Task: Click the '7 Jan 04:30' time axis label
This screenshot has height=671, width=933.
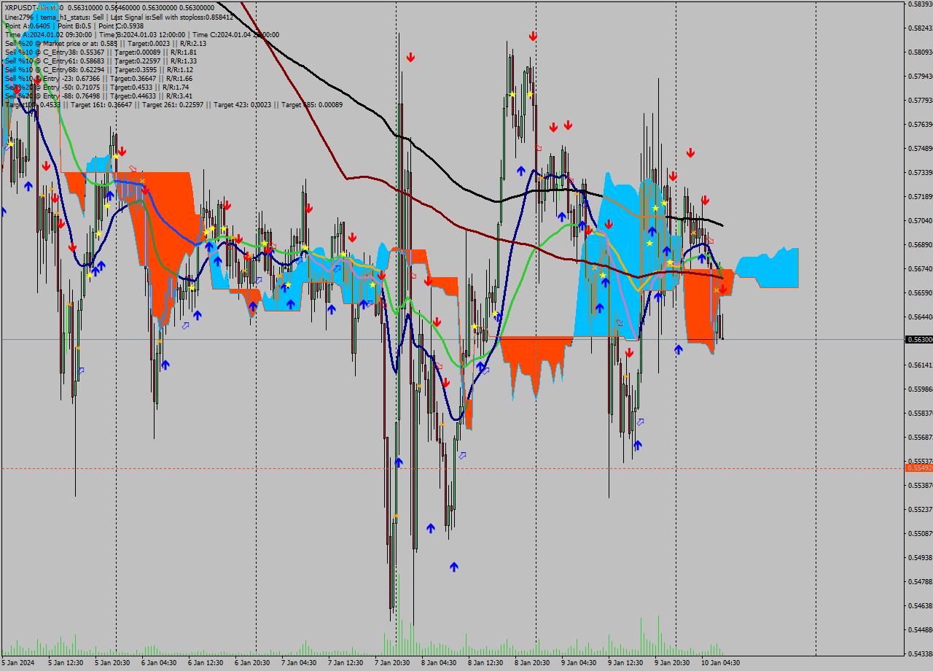Action: 298,663
